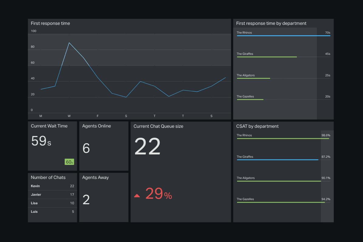
Task: Click the green Giraffes response time bar
Action: (267, 57)
